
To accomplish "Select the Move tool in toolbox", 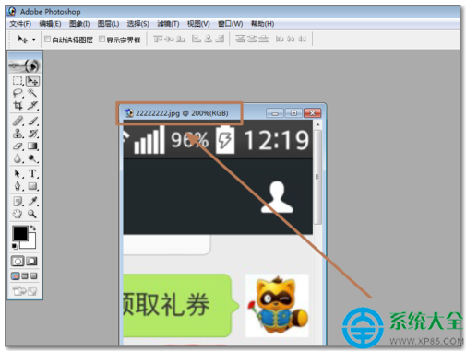I will 32,80.
